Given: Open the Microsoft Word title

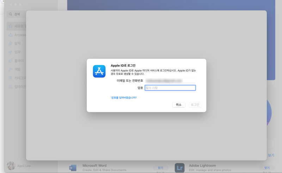Looking at the screenshot, I should pyautogui.click(x=94, y=166).
